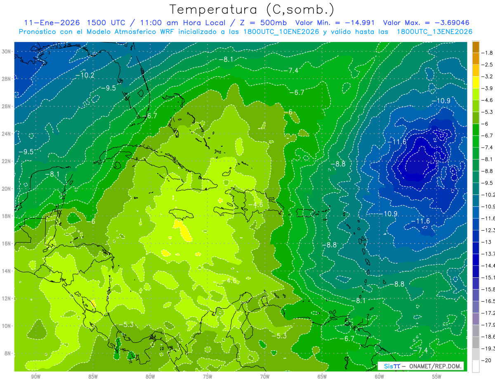Screen dimensions: 495x382
Task: Click the white swatch below -20 on colorbar
Action: point(476,366)
